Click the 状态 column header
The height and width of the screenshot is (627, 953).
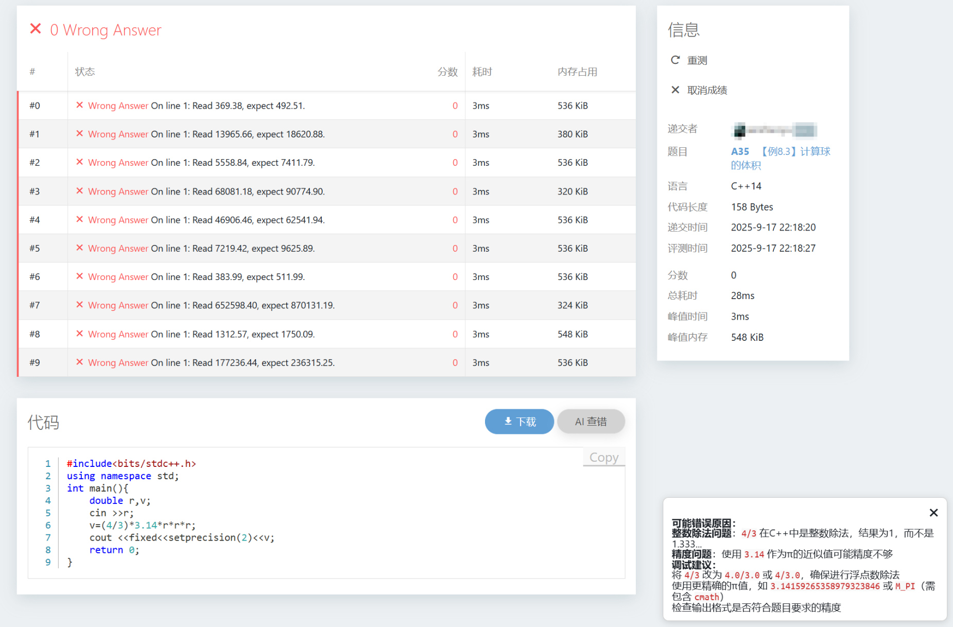coord(85,72)
